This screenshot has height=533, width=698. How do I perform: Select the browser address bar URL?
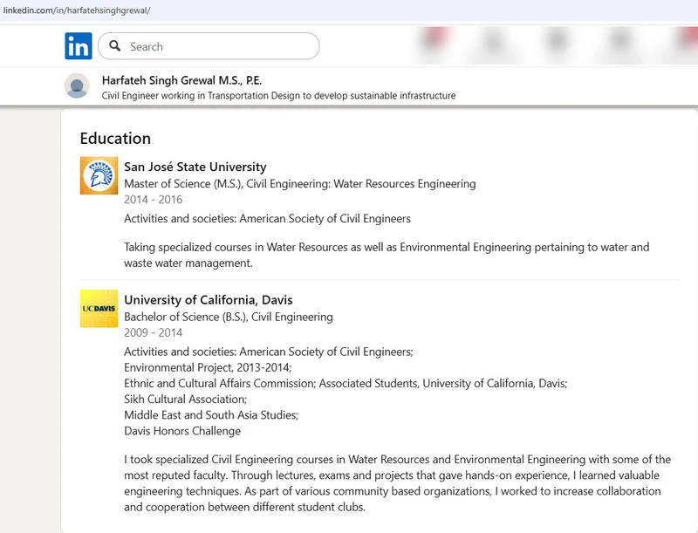coord(77,10)
